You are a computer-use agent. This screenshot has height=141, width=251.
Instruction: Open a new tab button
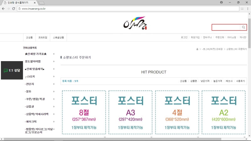42,3
